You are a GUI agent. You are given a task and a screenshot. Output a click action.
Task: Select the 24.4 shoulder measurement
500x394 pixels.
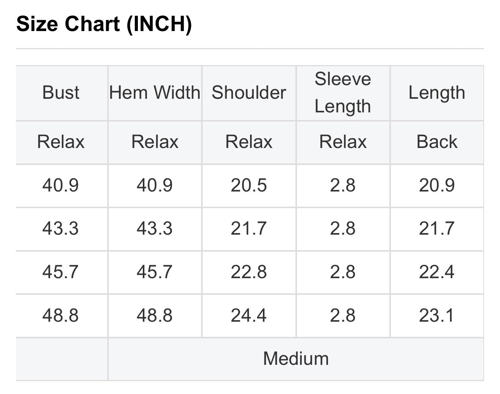249,315
